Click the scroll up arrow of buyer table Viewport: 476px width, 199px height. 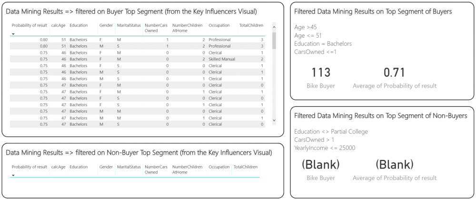(274, 27)
